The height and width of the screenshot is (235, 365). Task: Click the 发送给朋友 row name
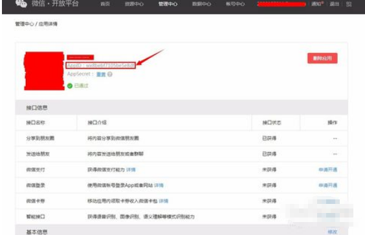(38, 153)
